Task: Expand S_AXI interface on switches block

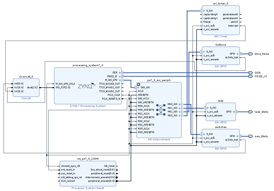Action: [x=204, y=134]
